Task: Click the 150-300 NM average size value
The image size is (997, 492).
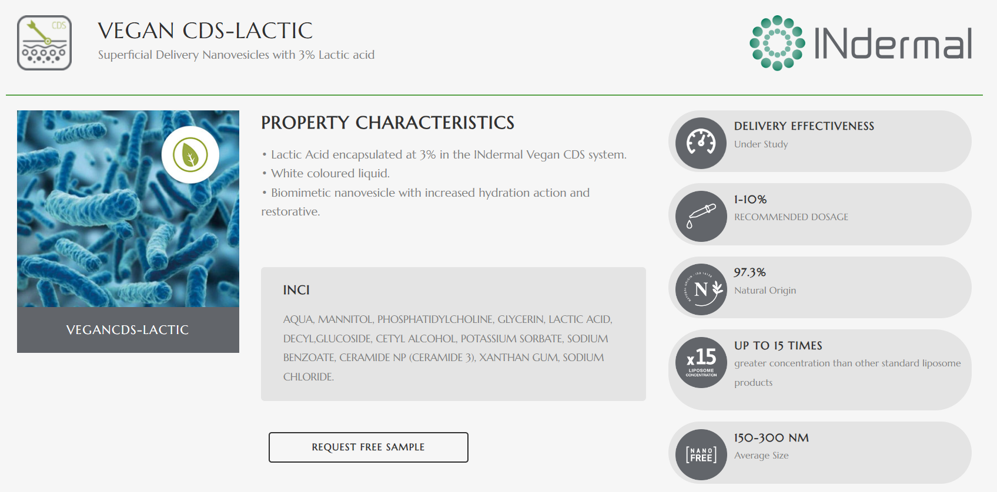Action: [x=771, y=438]
